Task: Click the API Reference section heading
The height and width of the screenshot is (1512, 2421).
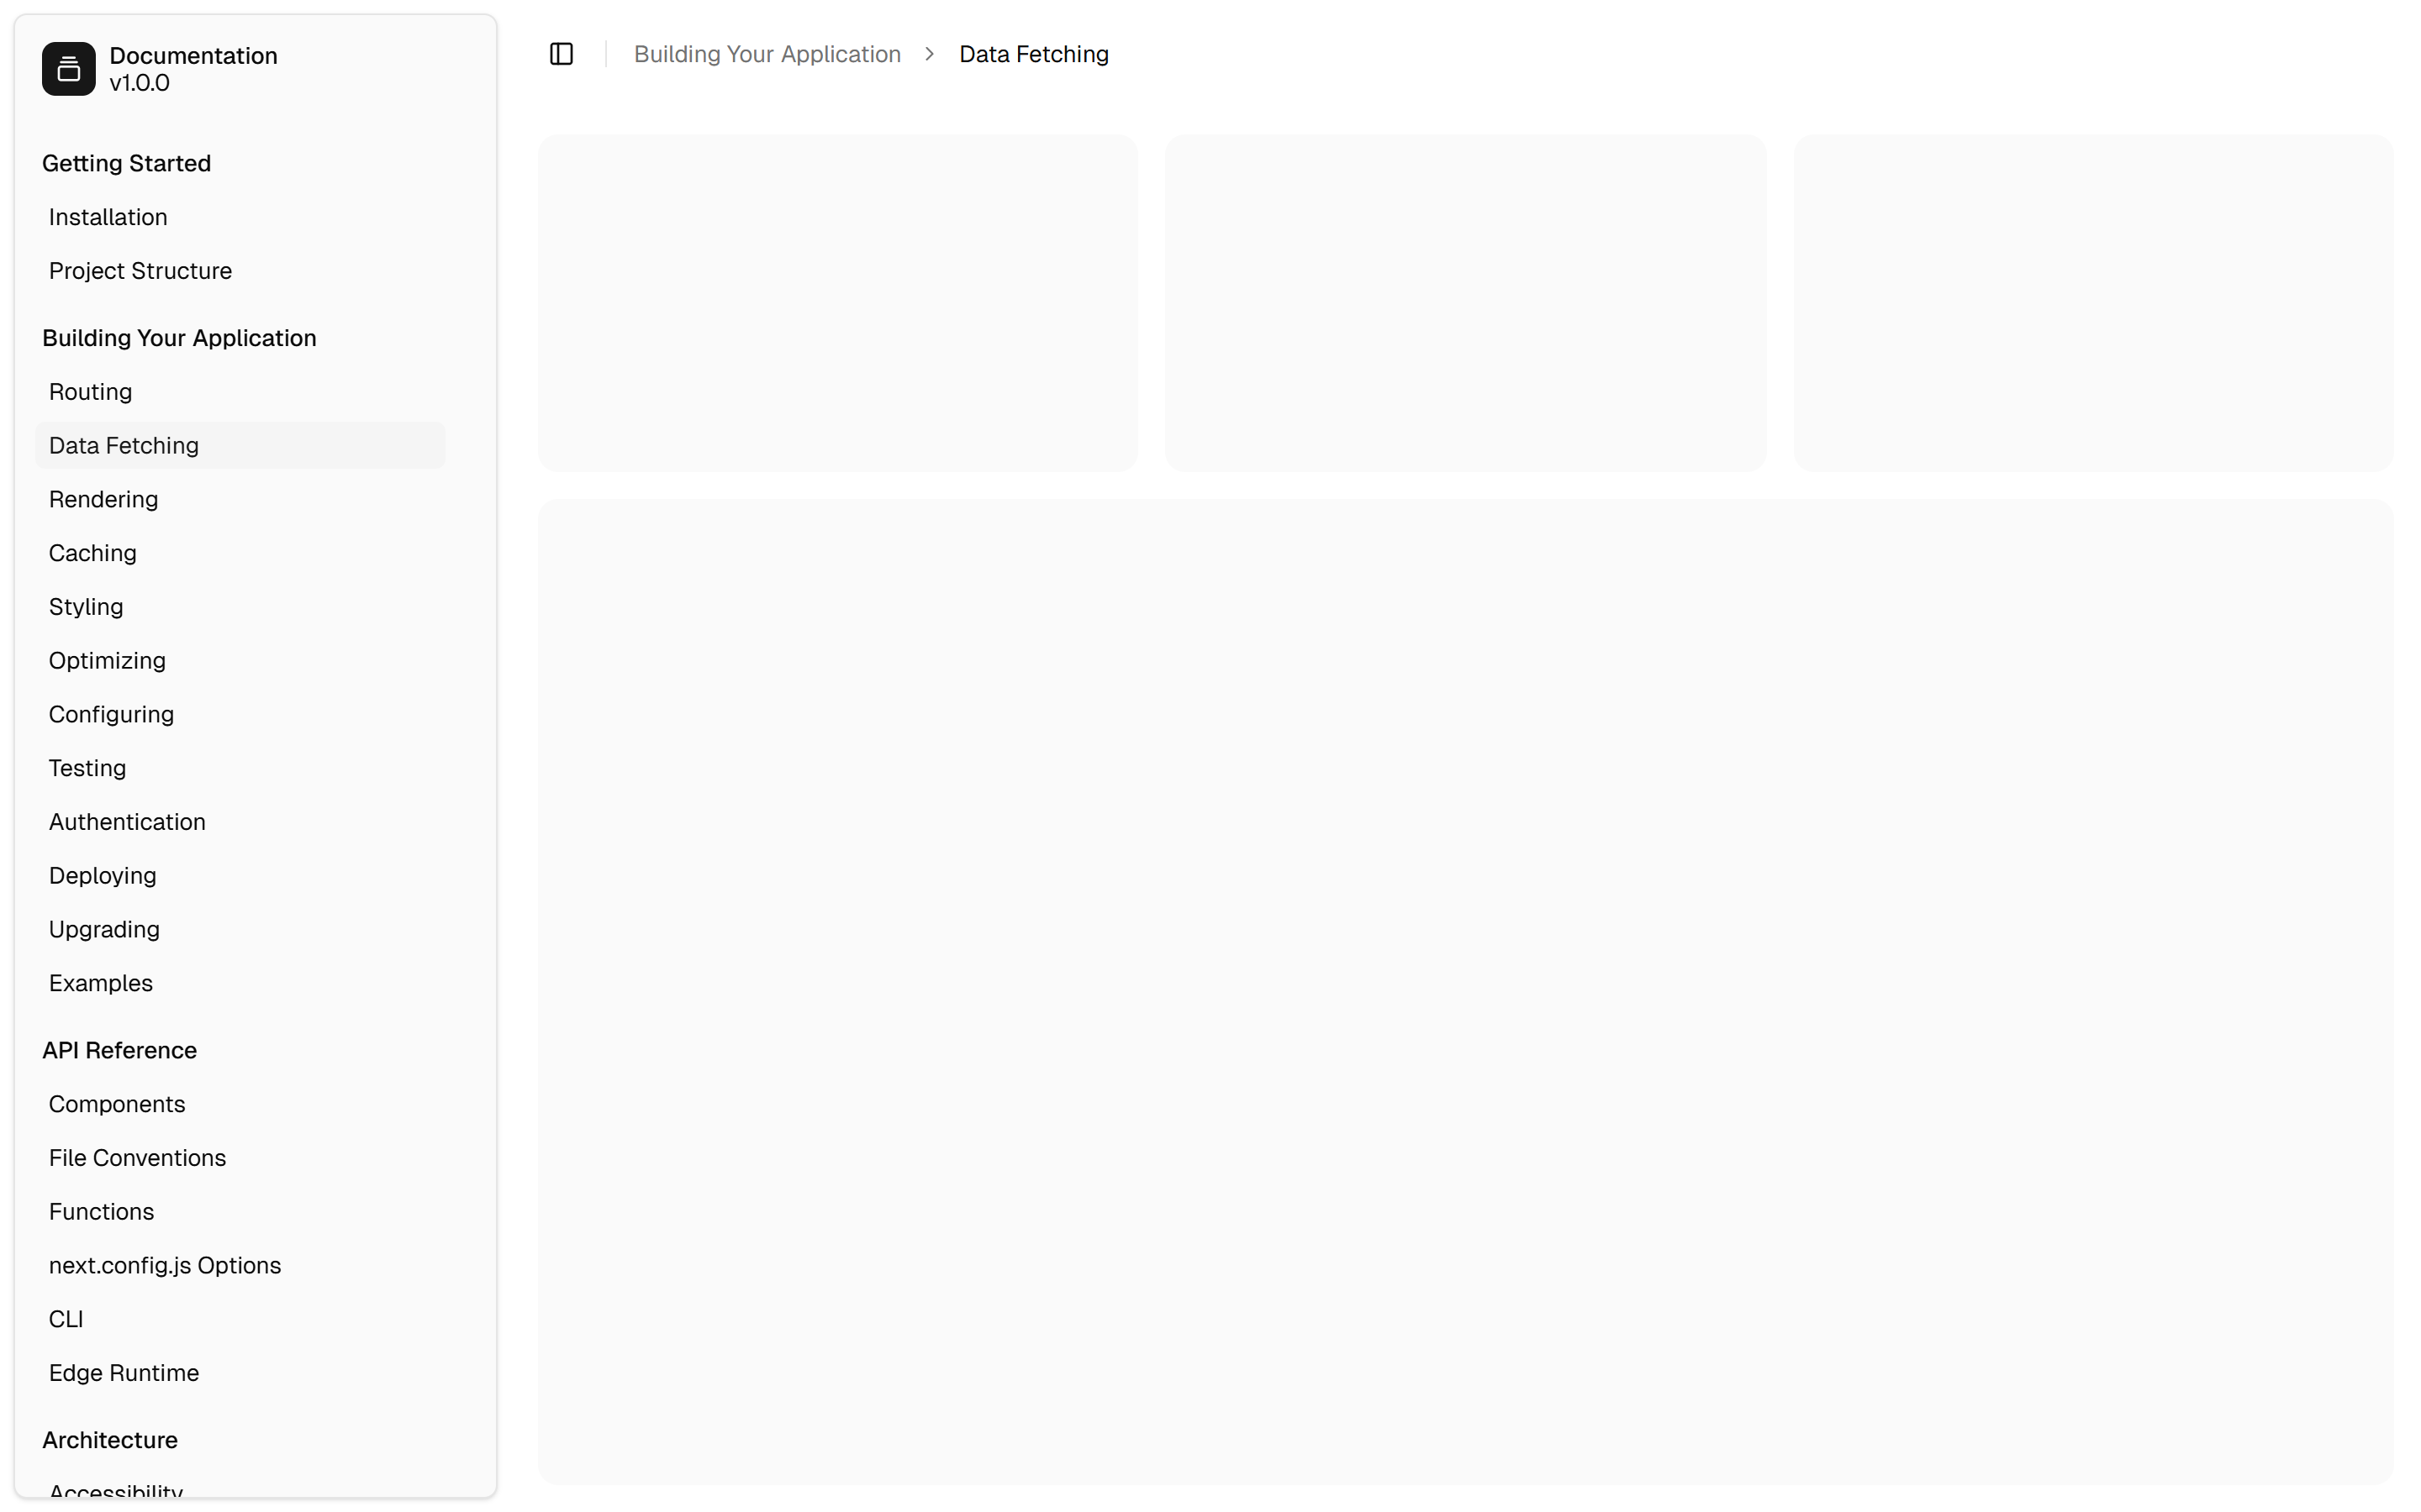Action: tap(119, 1050)
